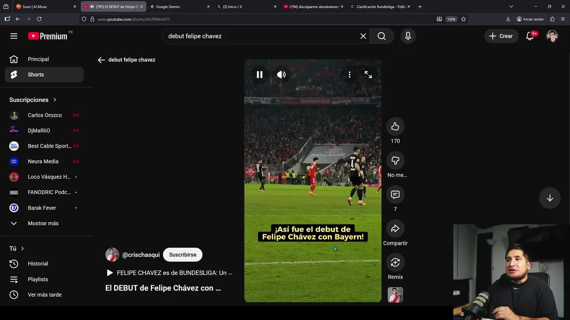Image resolution: width=570 pixels, height=320 pixels.
Task: Open a new browser tab
Action: pos(420,7)
